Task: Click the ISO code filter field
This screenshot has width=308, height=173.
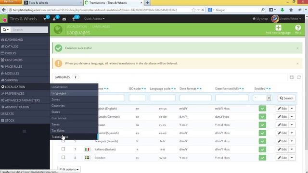Action: (x=137, y=98)
